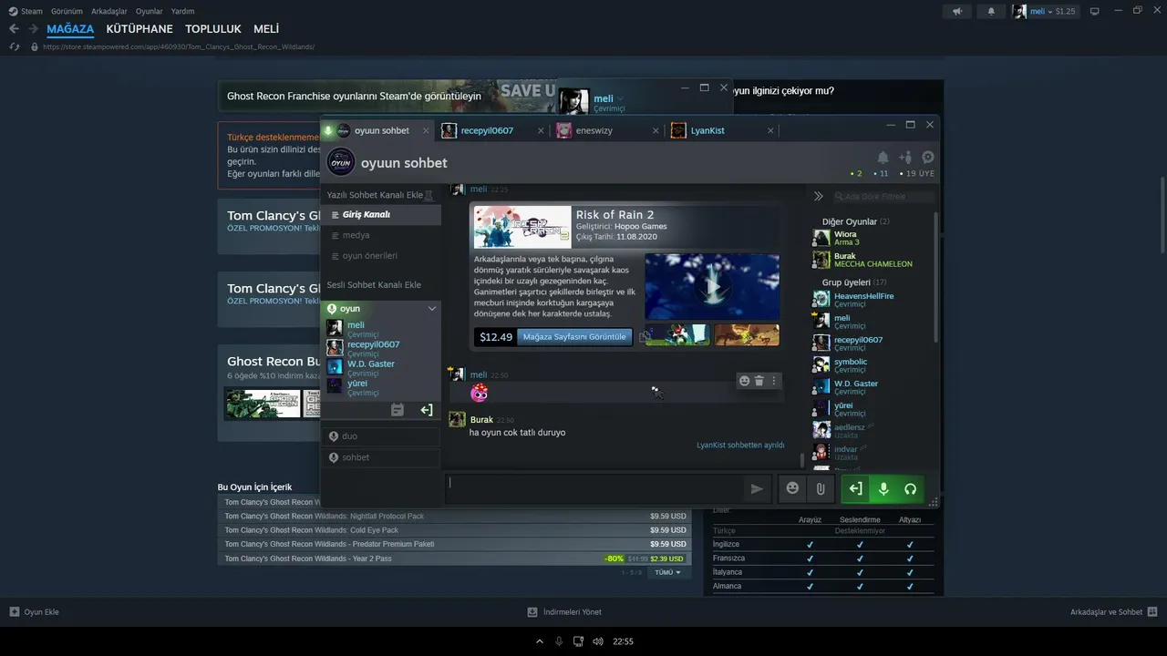The image size is (1167, 656).
Task: Switch to the recepyil0607 chat tab
Action: pos(487,130)
